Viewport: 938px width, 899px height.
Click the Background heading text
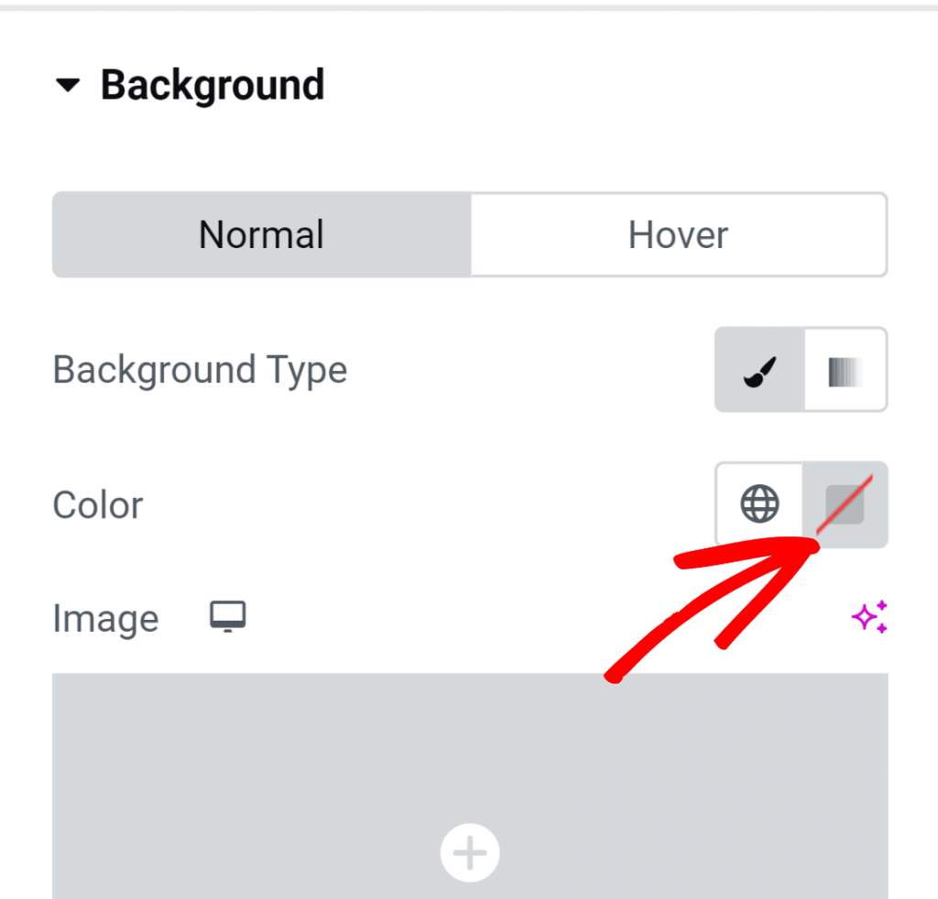point(213,85)
